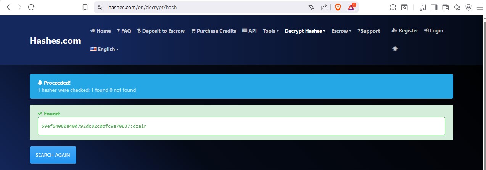The width and height of the screenshot is (486, 170).
Task: Open Brave Rewards triangle icon
Action: tap(351, 7)
